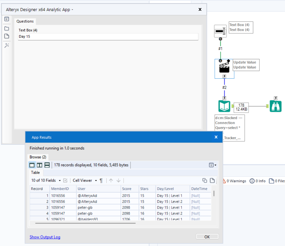This screenshot has width=285, height=246.
Task: Select the Action clapperboard tool
Action: (x=224, y=68)
